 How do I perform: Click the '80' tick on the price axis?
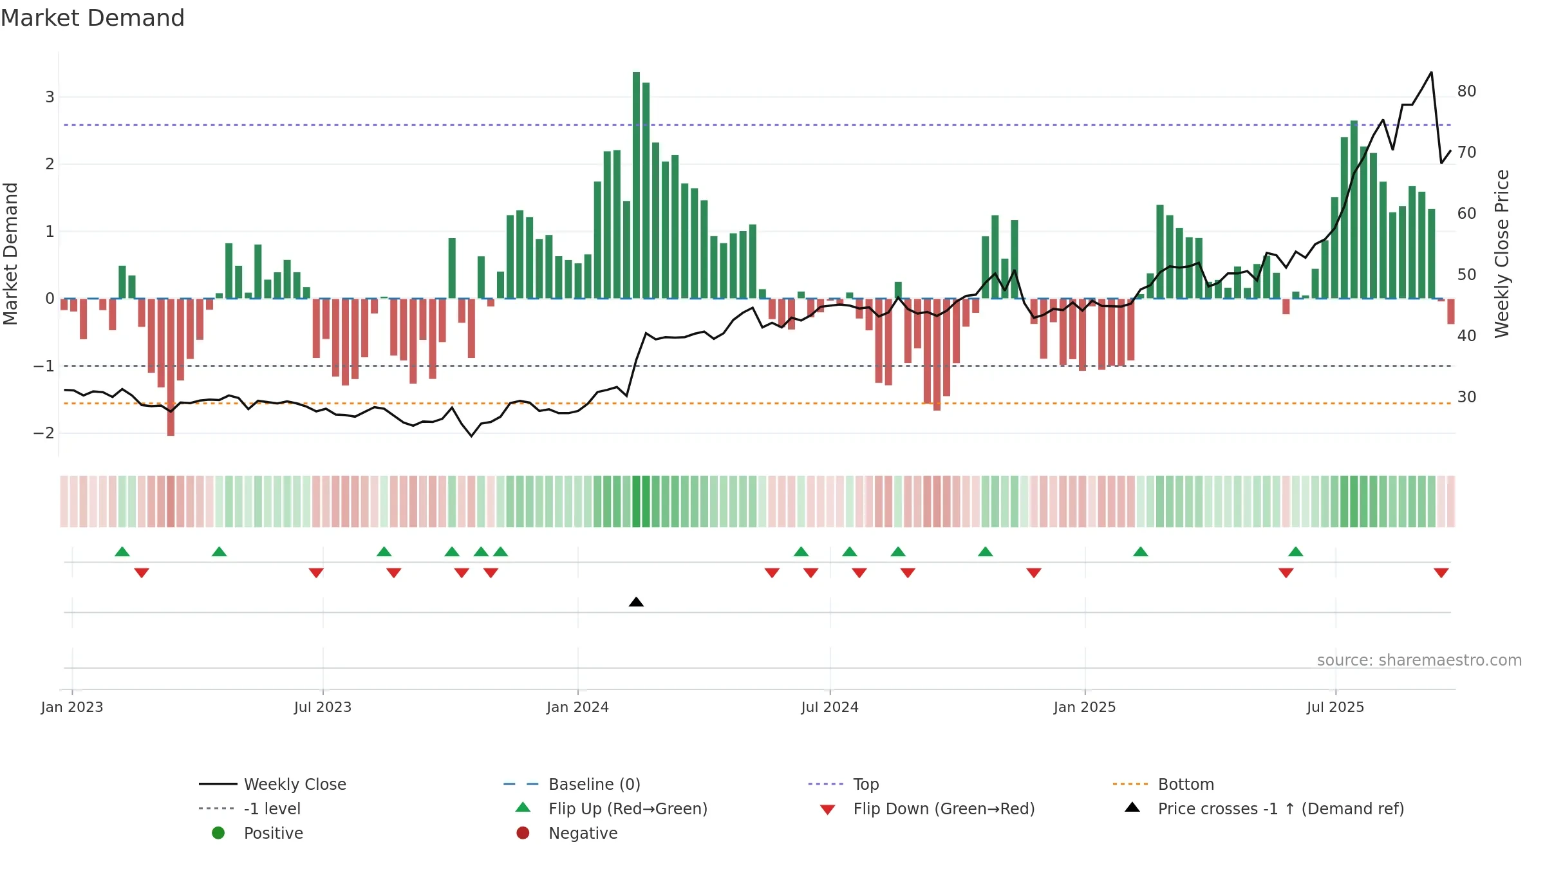click(x=1466, y=91)
